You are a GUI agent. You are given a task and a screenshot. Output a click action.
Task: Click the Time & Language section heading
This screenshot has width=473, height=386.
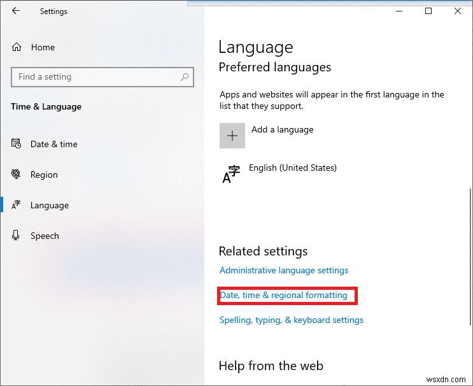pyautogui.click(x=46, y=106)
